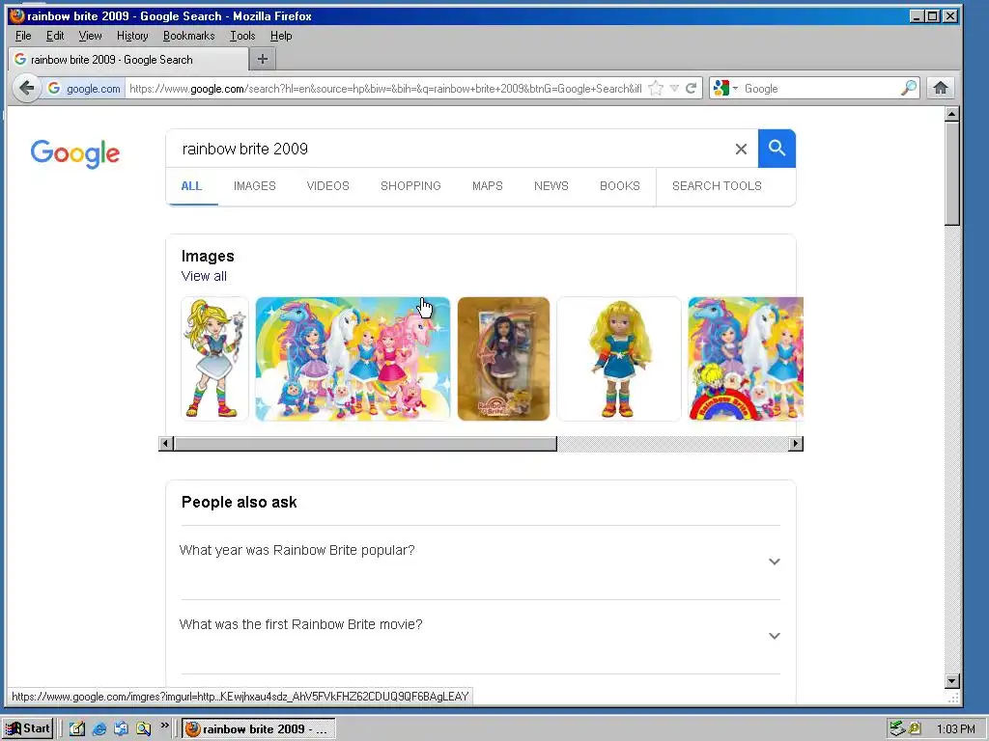Open a new tab with the plus button

[x=263, y=59]
